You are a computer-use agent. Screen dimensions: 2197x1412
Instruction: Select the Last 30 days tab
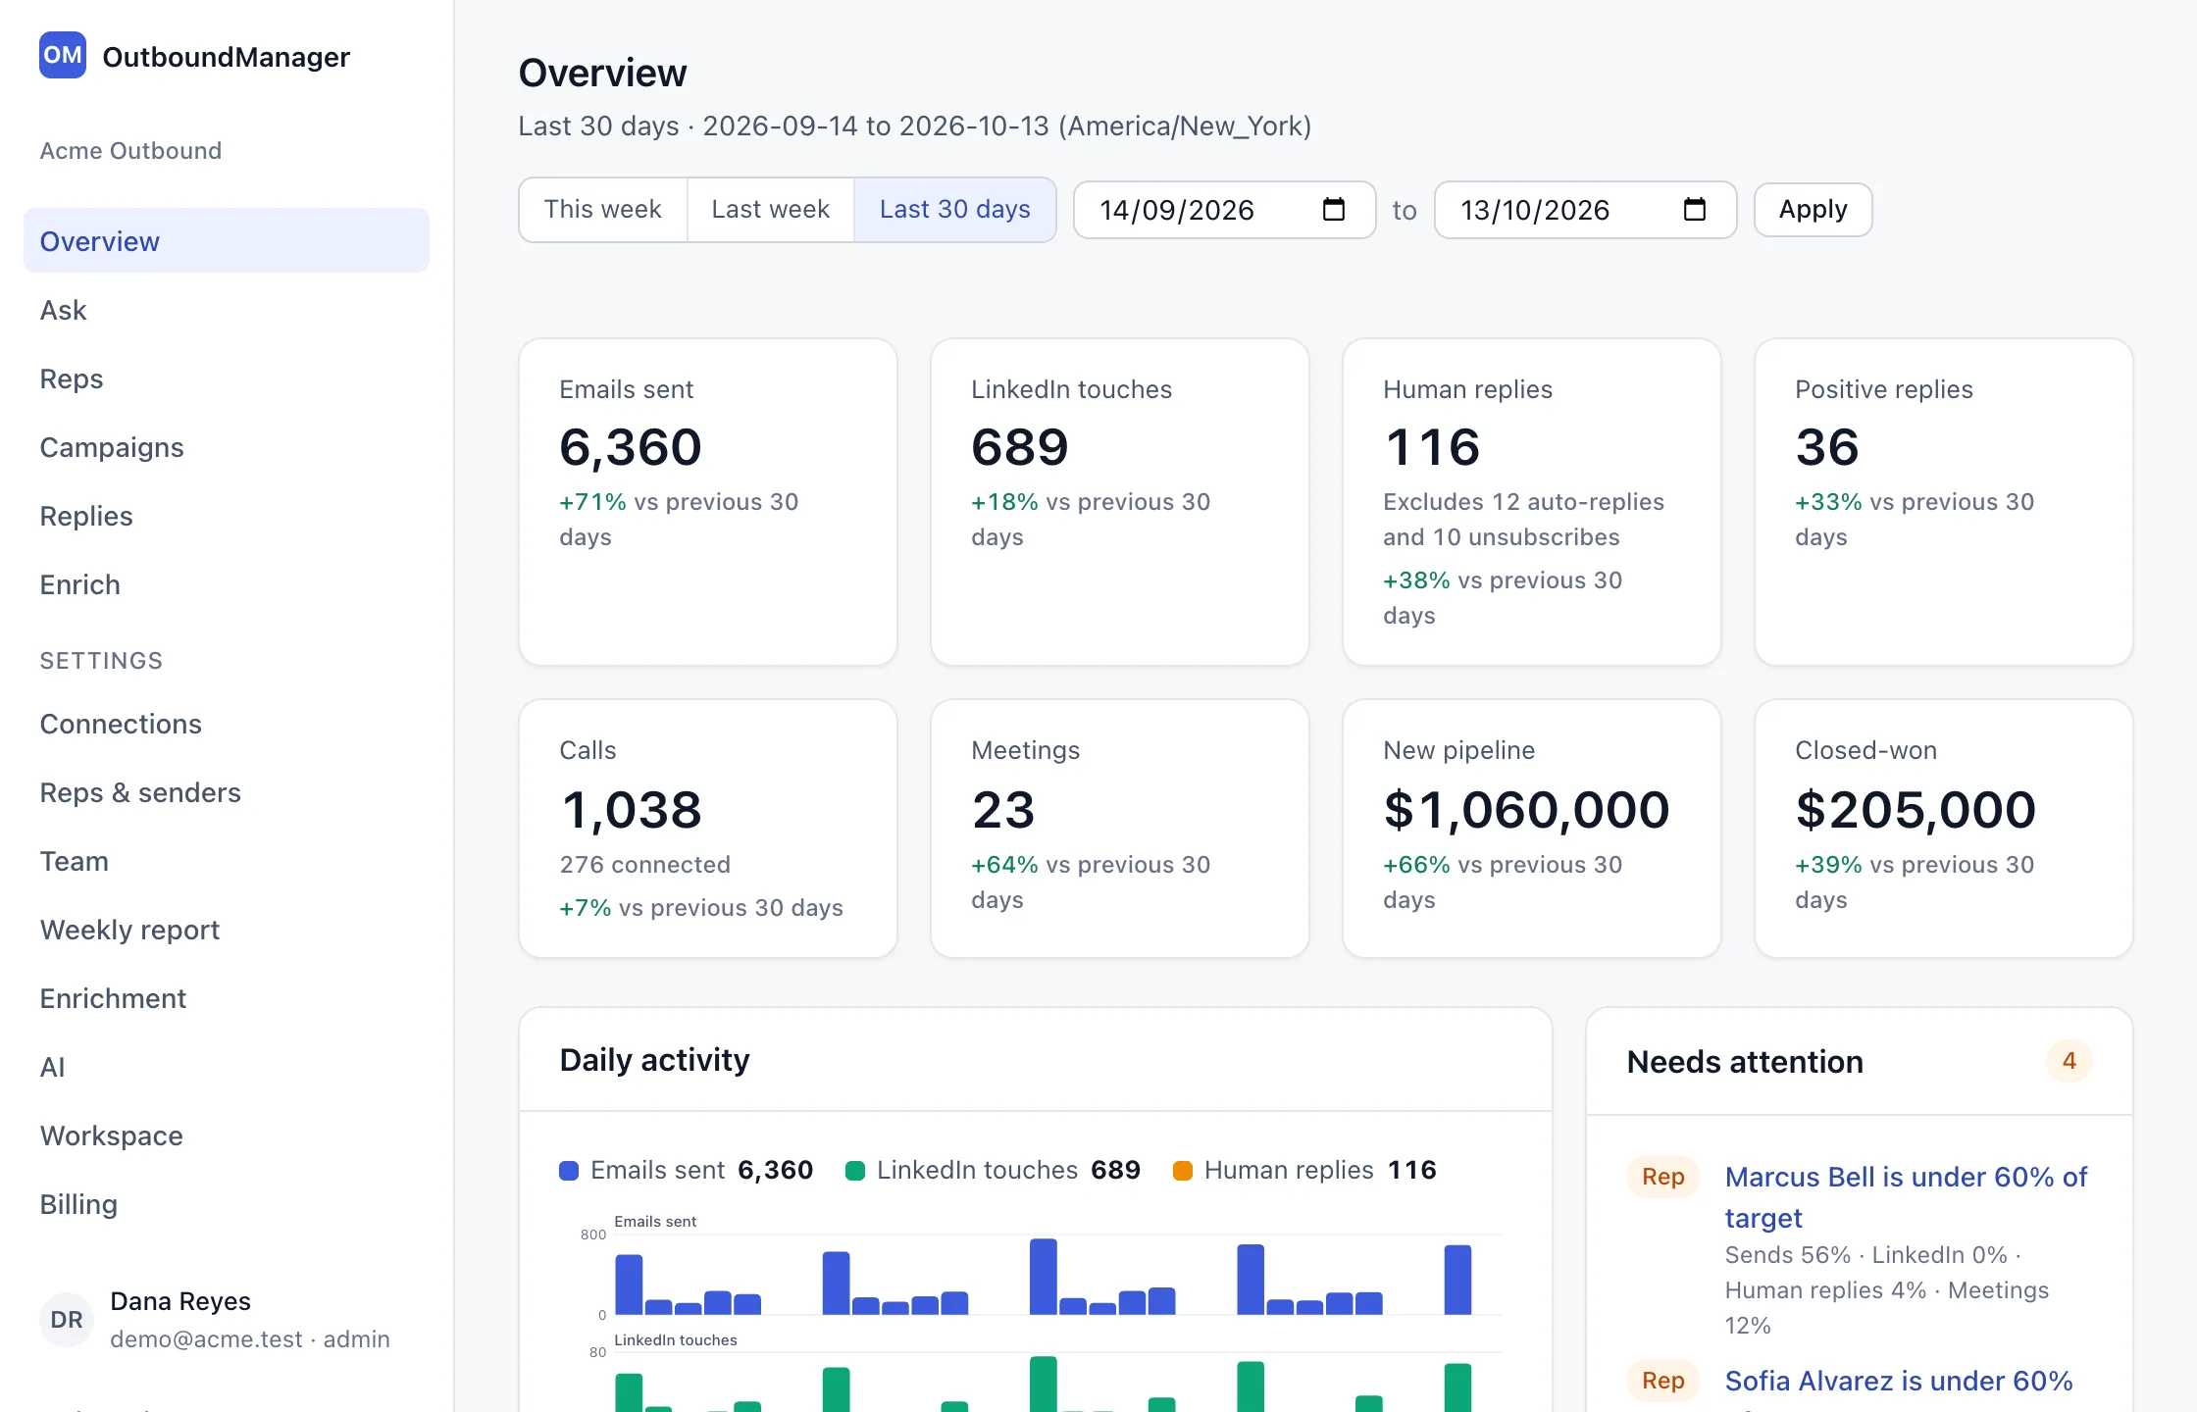(954, 209)
